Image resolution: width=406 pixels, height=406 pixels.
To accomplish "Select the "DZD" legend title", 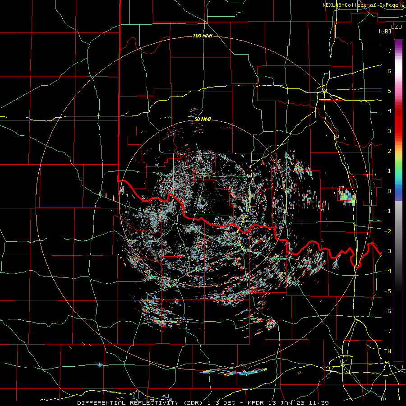I will tap(396, 27).
